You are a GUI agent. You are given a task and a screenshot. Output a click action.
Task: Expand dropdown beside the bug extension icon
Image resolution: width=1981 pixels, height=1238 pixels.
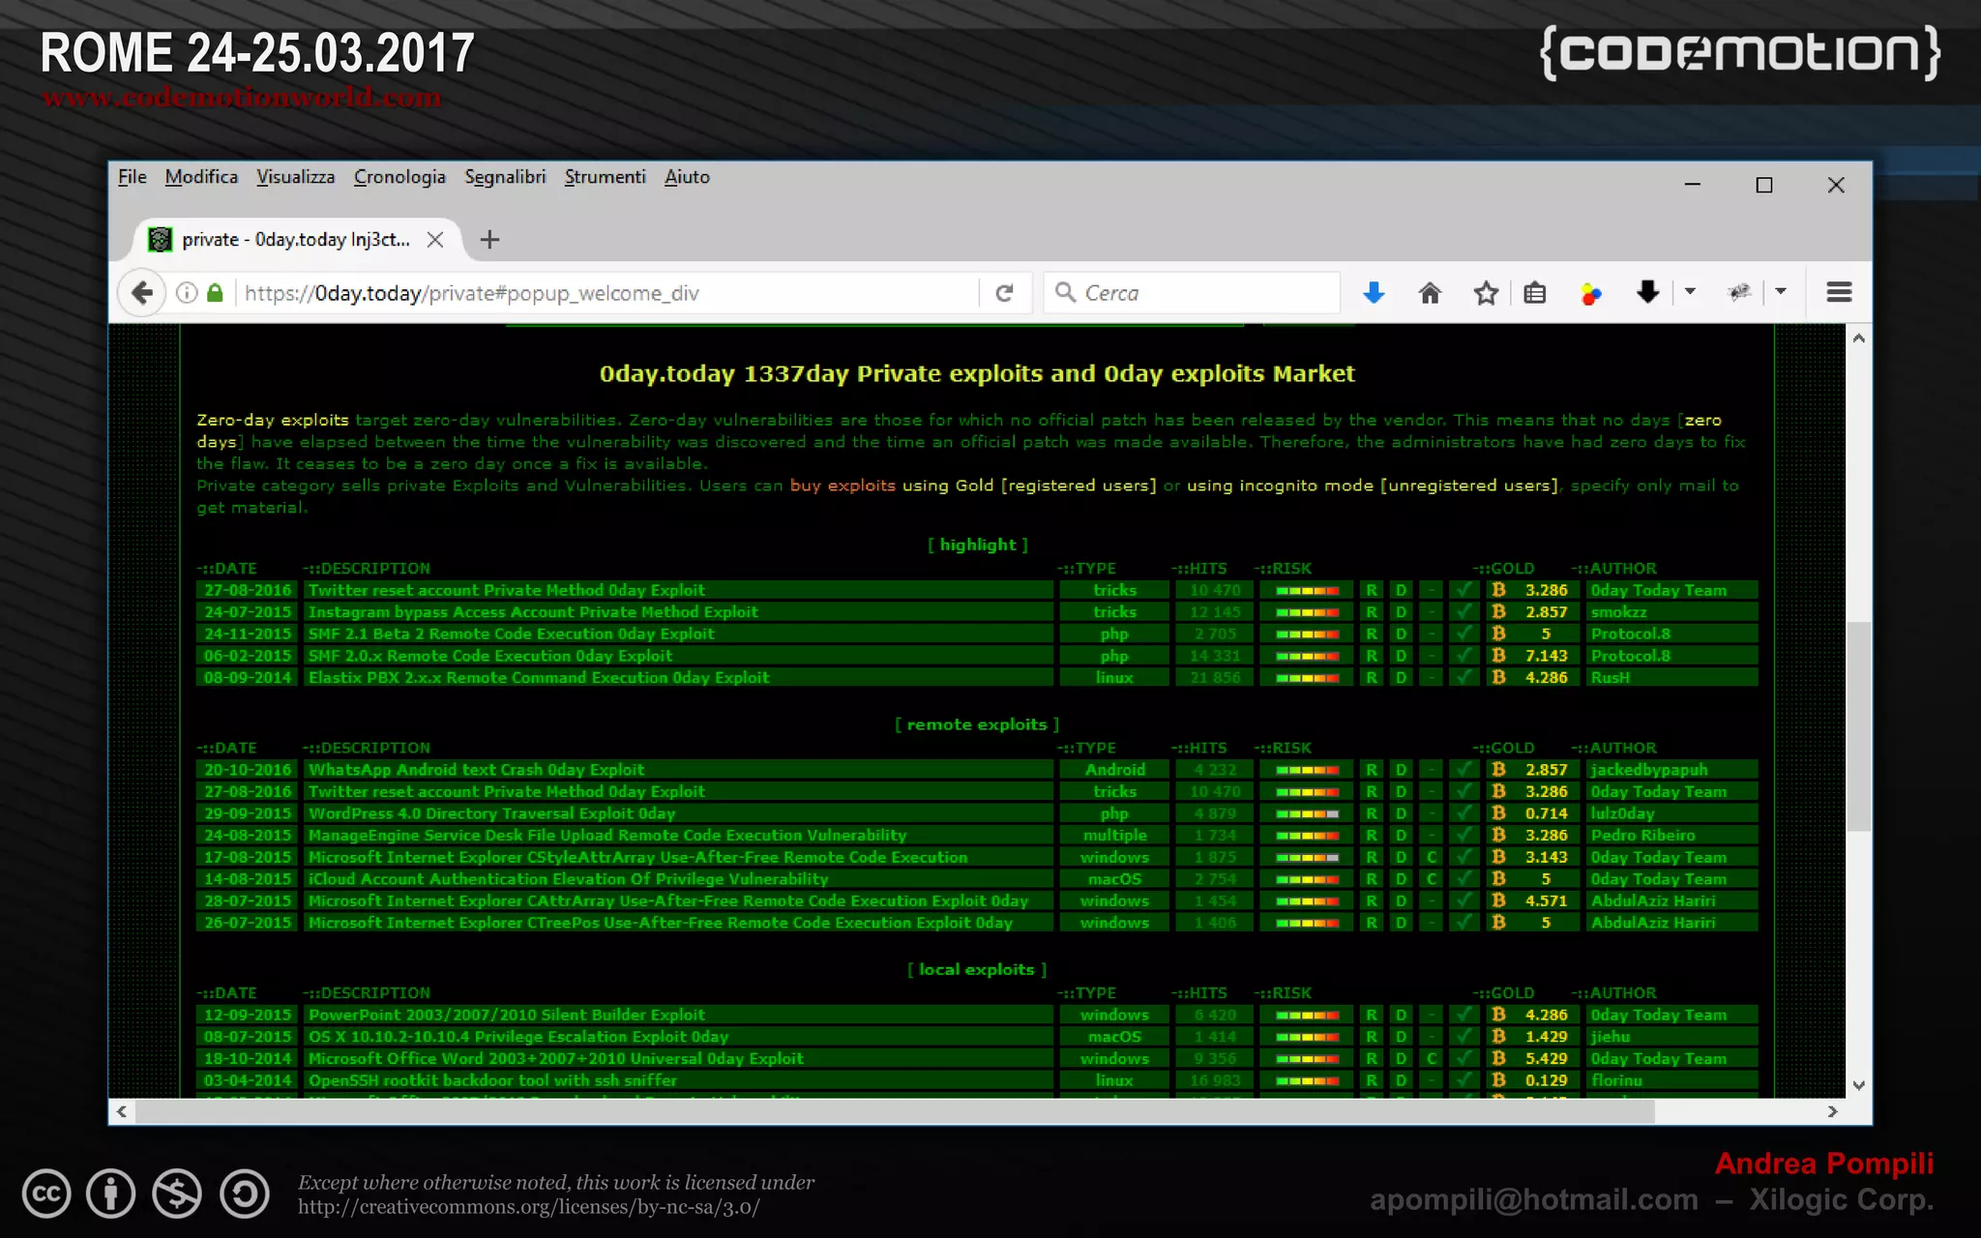[1781, 292]
